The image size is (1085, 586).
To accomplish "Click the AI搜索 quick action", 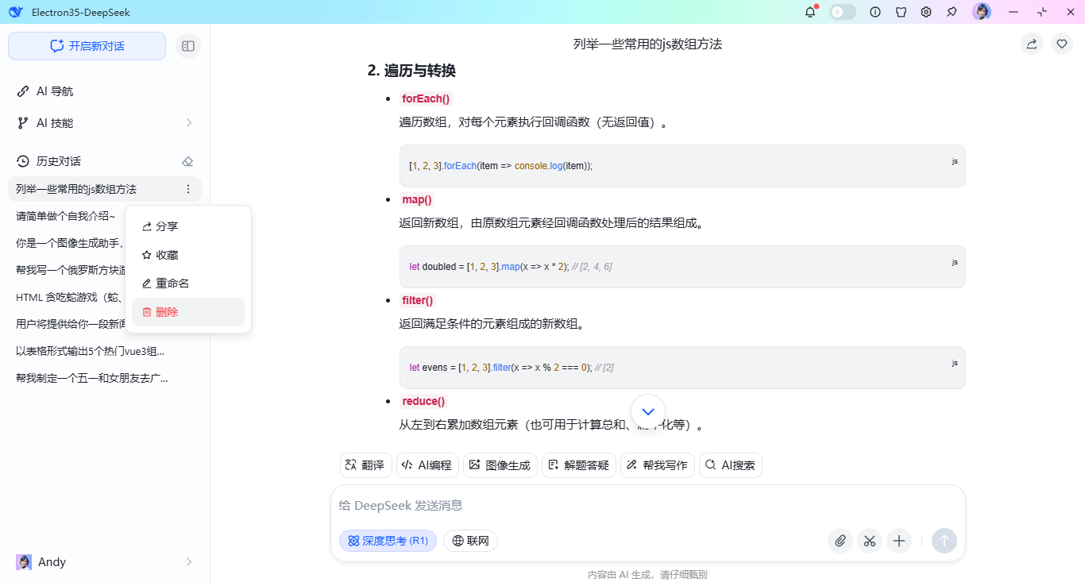I will pos(731,465).
